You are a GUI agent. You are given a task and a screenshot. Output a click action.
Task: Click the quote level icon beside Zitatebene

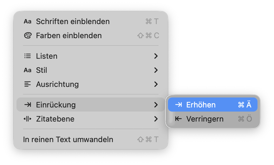27,119
